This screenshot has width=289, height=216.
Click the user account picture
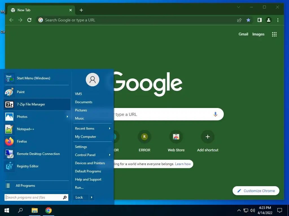(x=93, y=80)
